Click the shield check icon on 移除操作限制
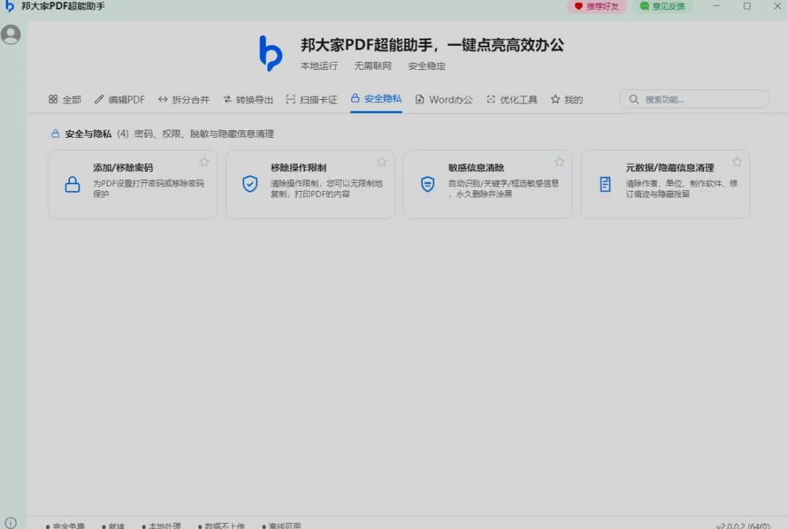Image resolution: width=787 pixels, height=529 pixels. click(250, 184)
